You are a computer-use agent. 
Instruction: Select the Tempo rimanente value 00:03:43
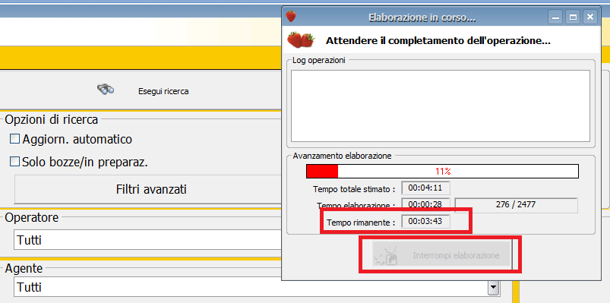pyautogui.click(x=425, y=222)
